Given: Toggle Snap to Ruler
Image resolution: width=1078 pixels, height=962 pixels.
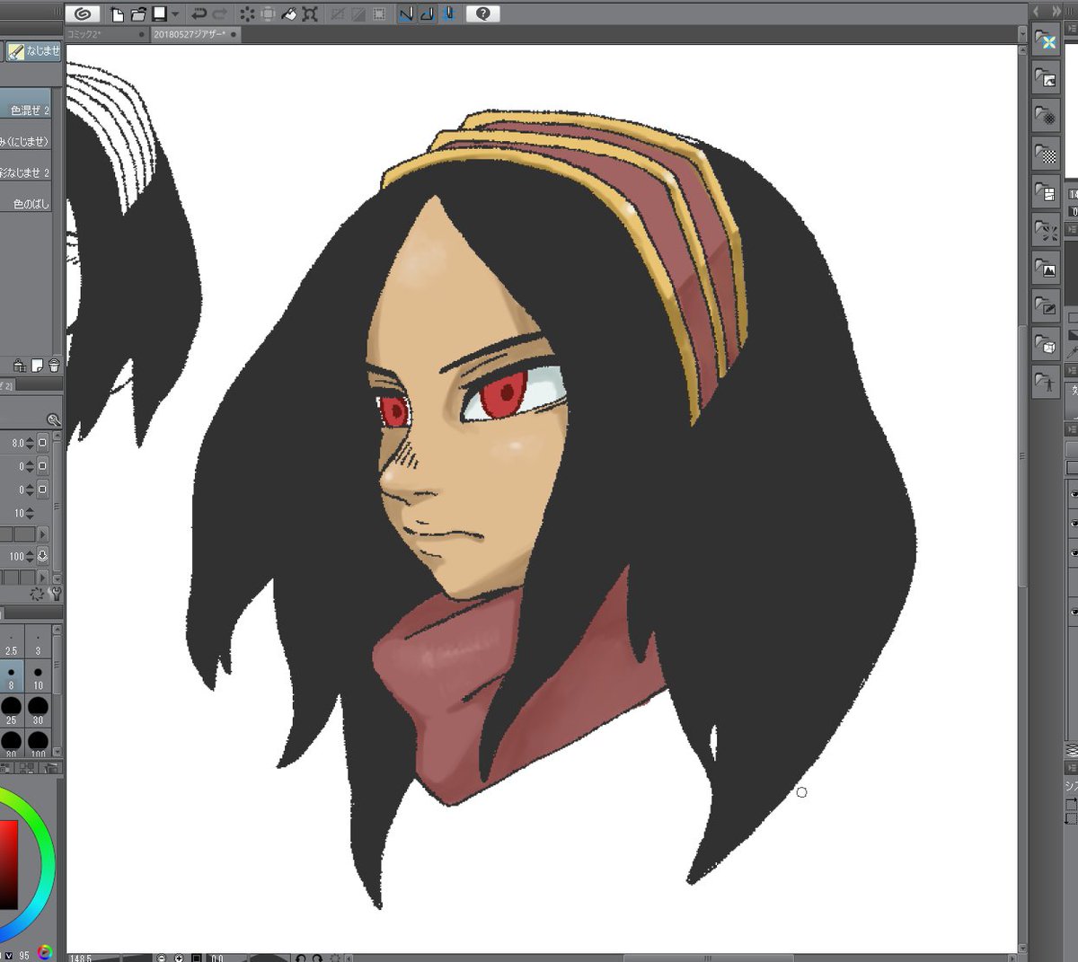Looking at the screenshot, I should tap(406, 13).
